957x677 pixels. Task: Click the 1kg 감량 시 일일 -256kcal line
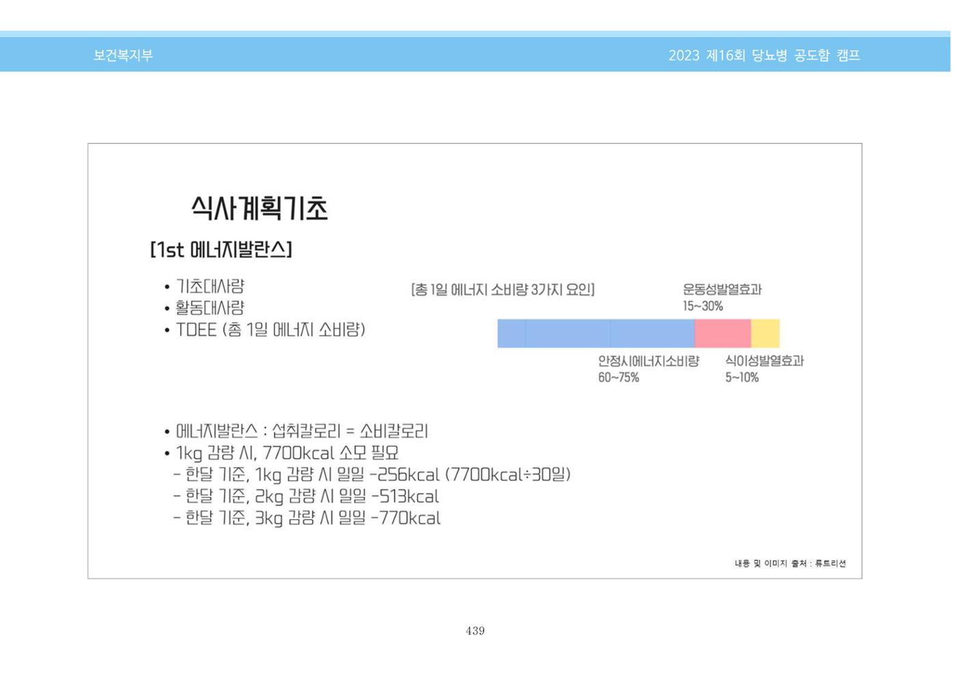(372, 475)
